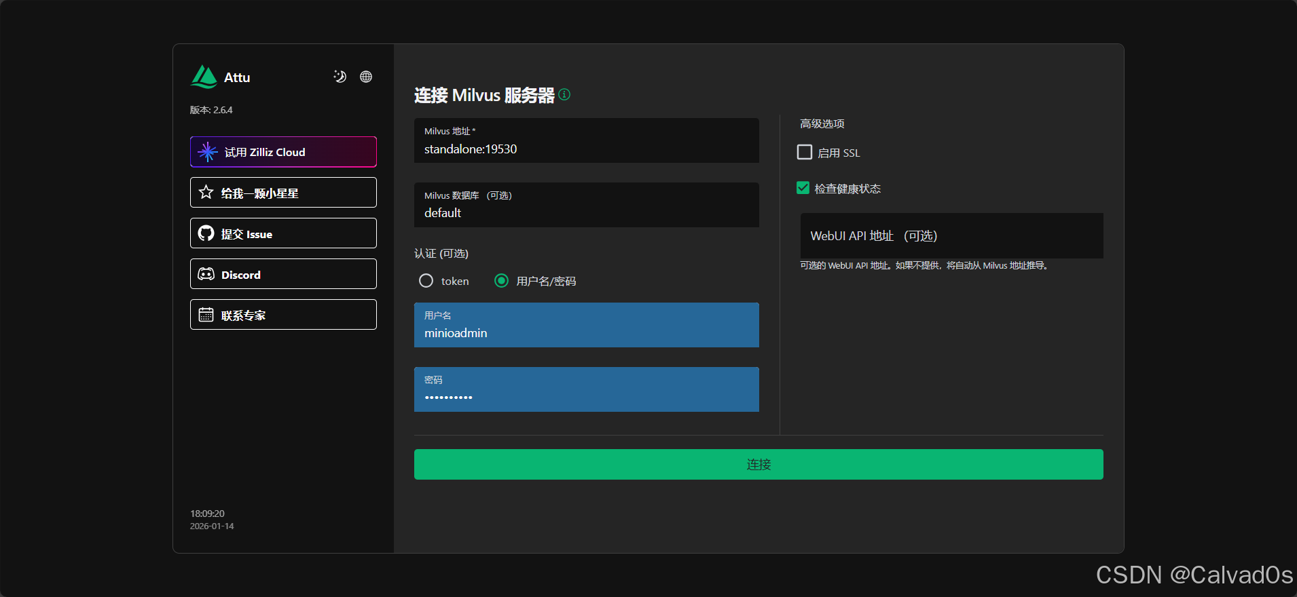The image size is (1297, 597).
Task: Focus the Milvus 数据库 input field
Action: click(x=587, y=205)
